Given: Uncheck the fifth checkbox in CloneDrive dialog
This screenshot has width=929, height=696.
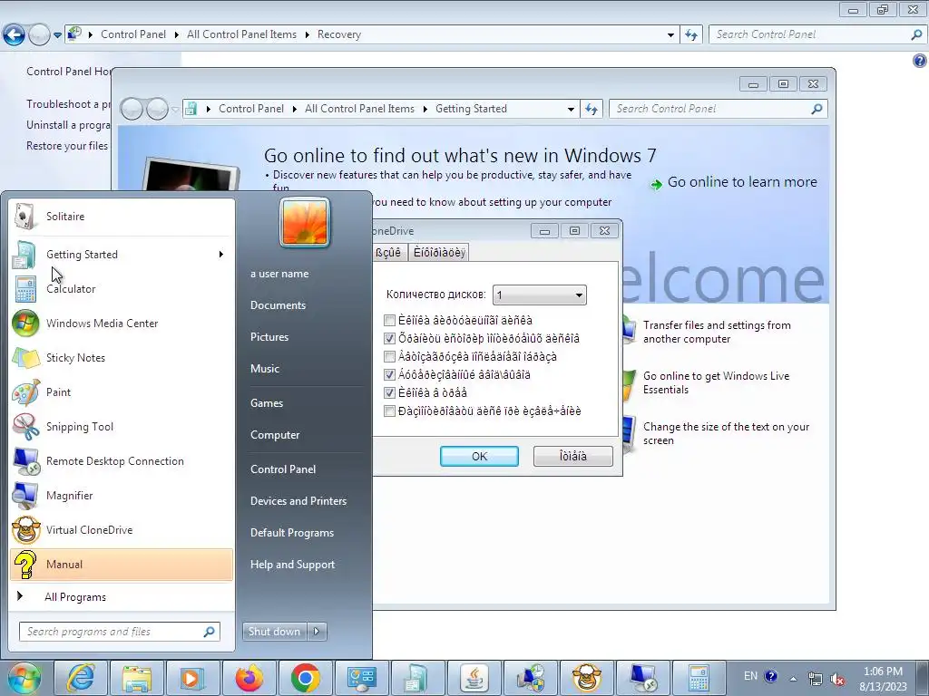Looking at the screenshot, I should 389,392.
